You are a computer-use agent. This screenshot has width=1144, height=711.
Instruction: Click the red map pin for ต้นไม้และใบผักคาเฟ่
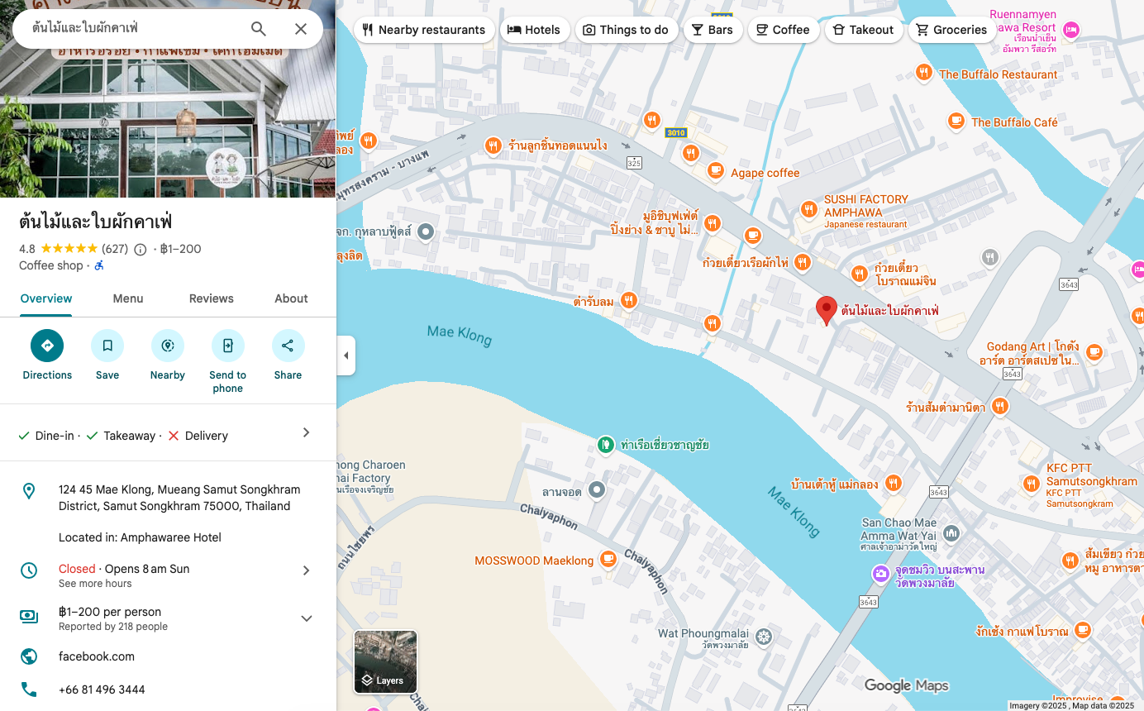pos(827,311)
